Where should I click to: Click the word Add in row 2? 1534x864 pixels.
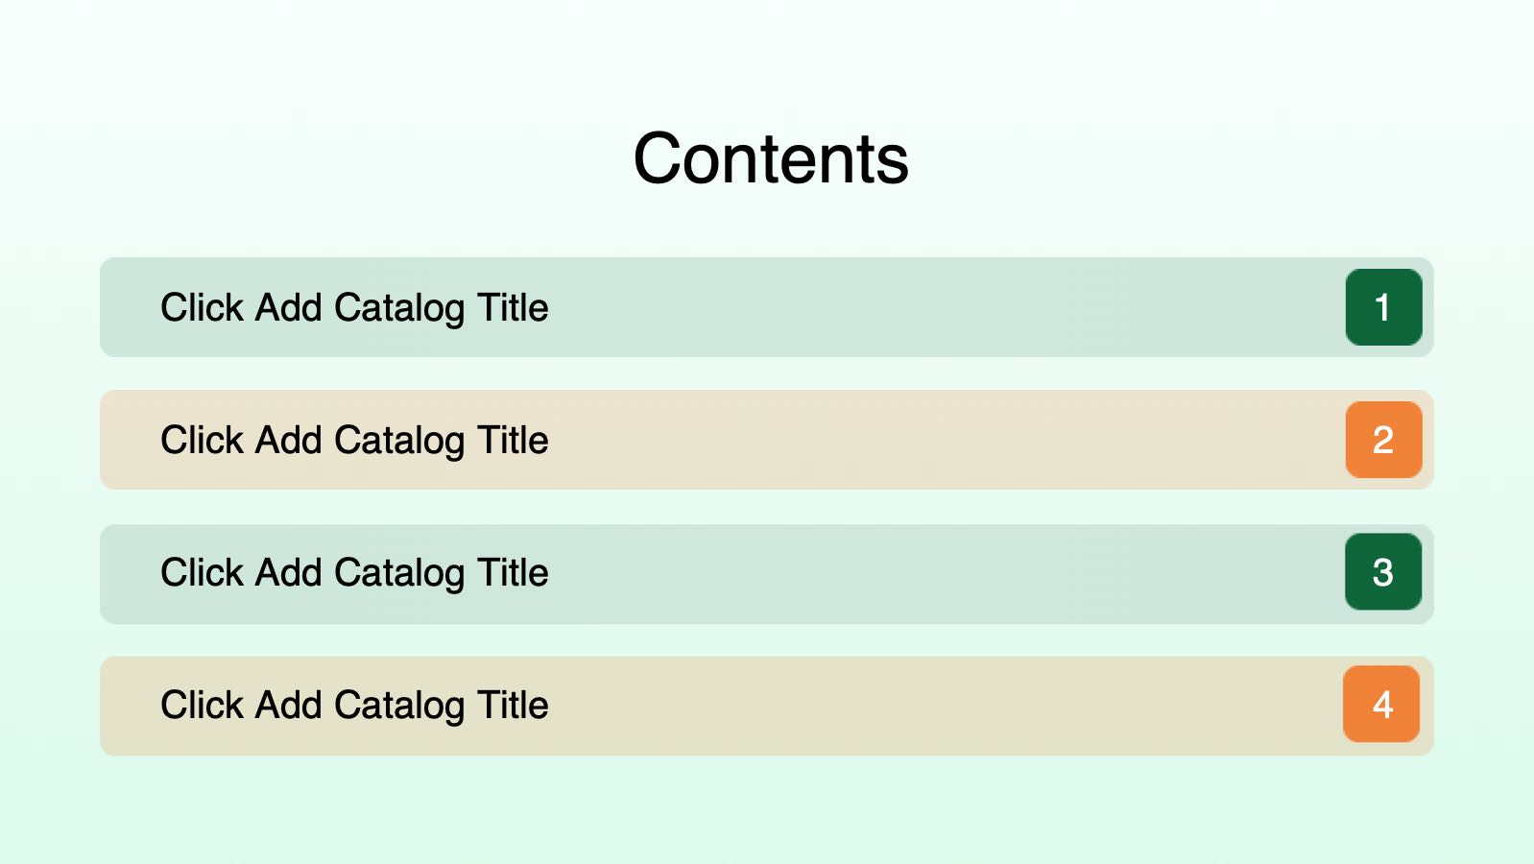[x=289, y=440]
